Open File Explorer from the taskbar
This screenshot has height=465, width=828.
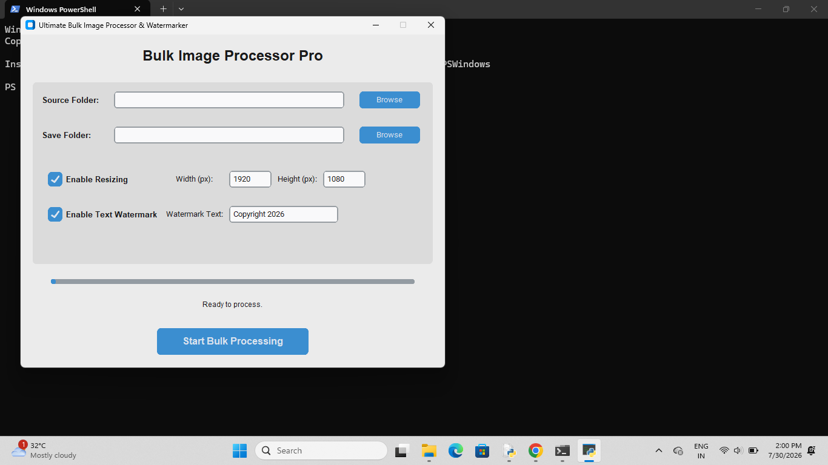pyautogui.click(x=429, y=450)
